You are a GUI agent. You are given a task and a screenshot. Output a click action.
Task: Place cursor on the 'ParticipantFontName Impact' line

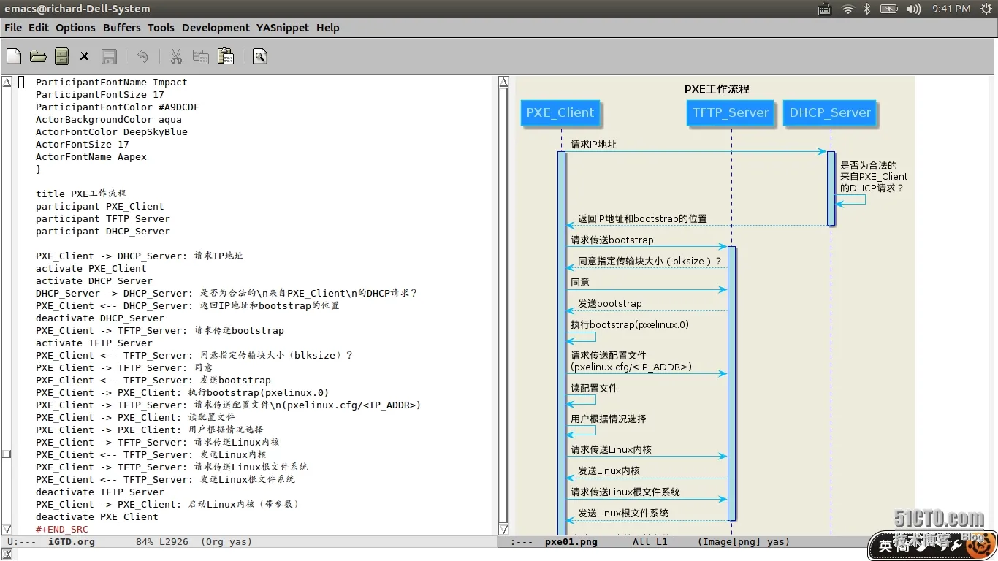point(111,83)
